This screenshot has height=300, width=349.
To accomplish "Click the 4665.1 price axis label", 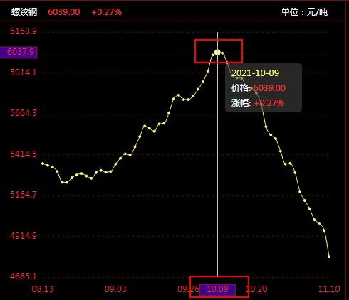I will [24, 277].
